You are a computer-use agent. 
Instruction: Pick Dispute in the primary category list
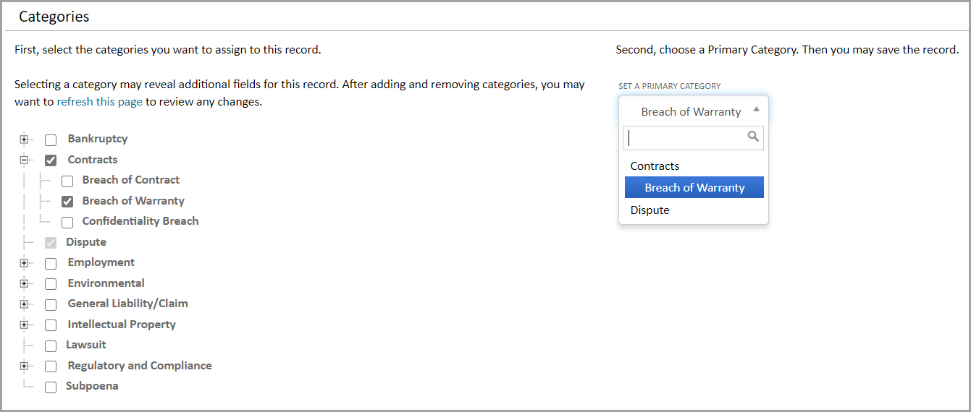click(650, 210)
